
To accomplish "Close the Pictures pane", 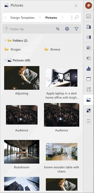I will (x=76, y=6).
